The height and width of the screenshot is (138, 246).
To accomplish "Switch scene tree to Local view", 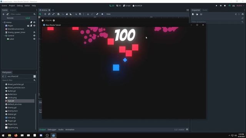I will [x=28, y=18].
